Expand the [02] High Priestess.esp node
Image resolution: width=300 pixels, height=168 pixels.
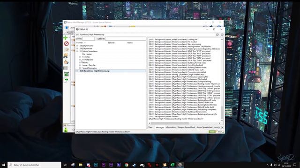[x=77, y=71]
